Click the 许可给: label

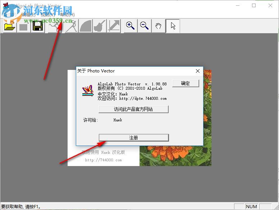click(91, 120)
